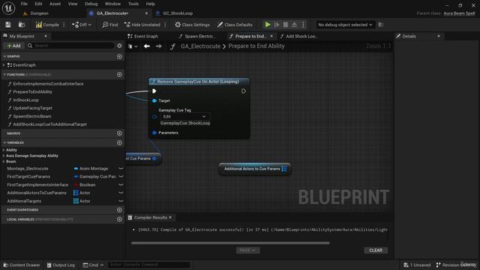Toggle FirstTargetImplementsInterface visibility eye
Viewport: 480px width, 270px height.
point(121,185)
